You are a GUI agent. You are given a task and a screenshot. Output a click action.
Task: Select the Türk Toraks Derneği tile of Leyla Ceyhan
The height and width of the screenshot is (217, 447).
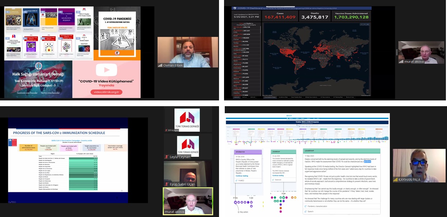coord(187,146)
